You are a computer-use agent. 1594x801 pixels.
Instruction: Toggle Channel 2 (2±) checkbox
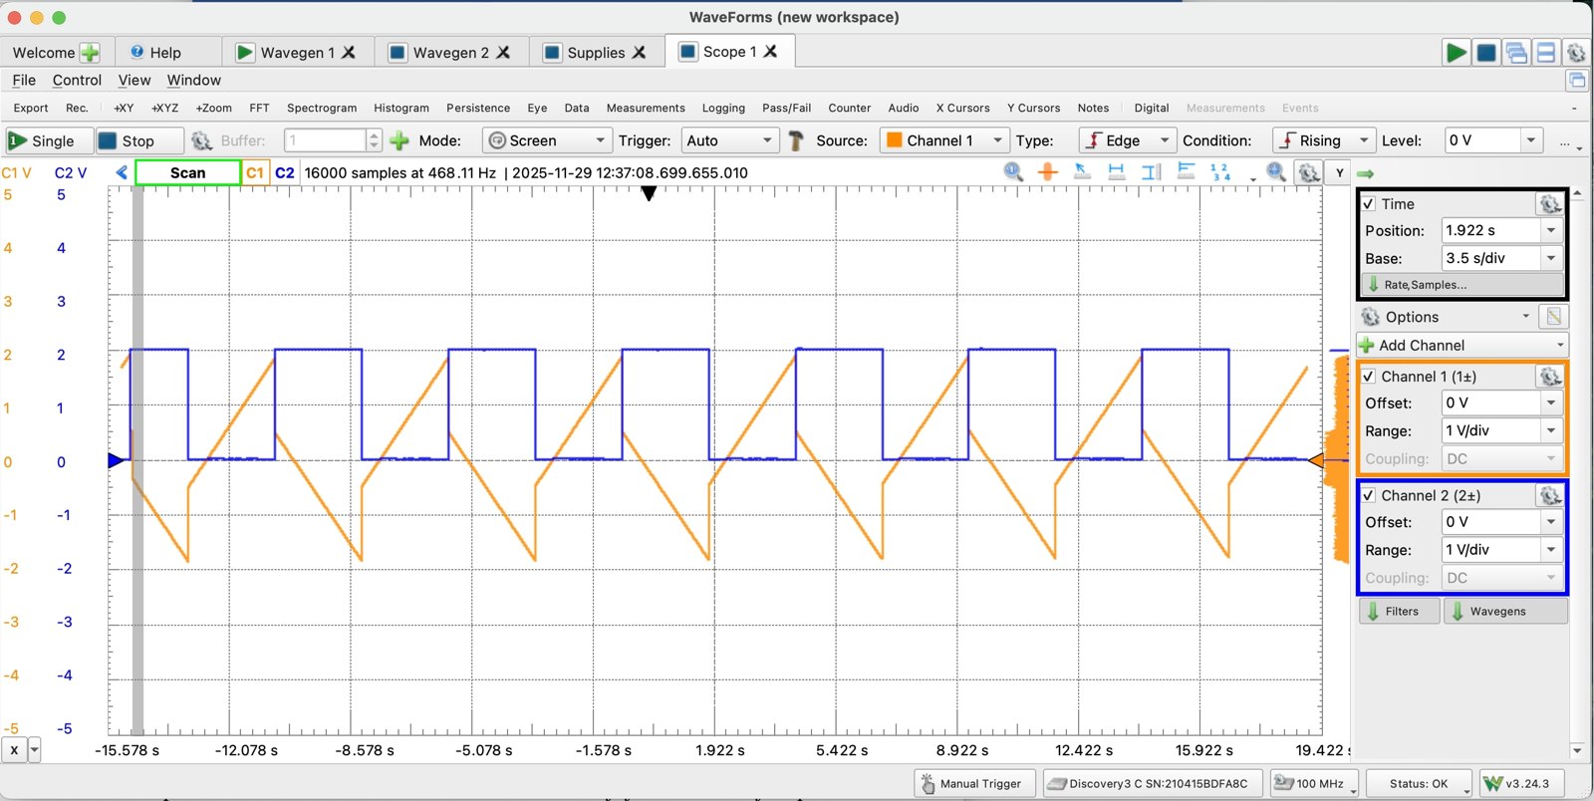[x=1369, y=495]
